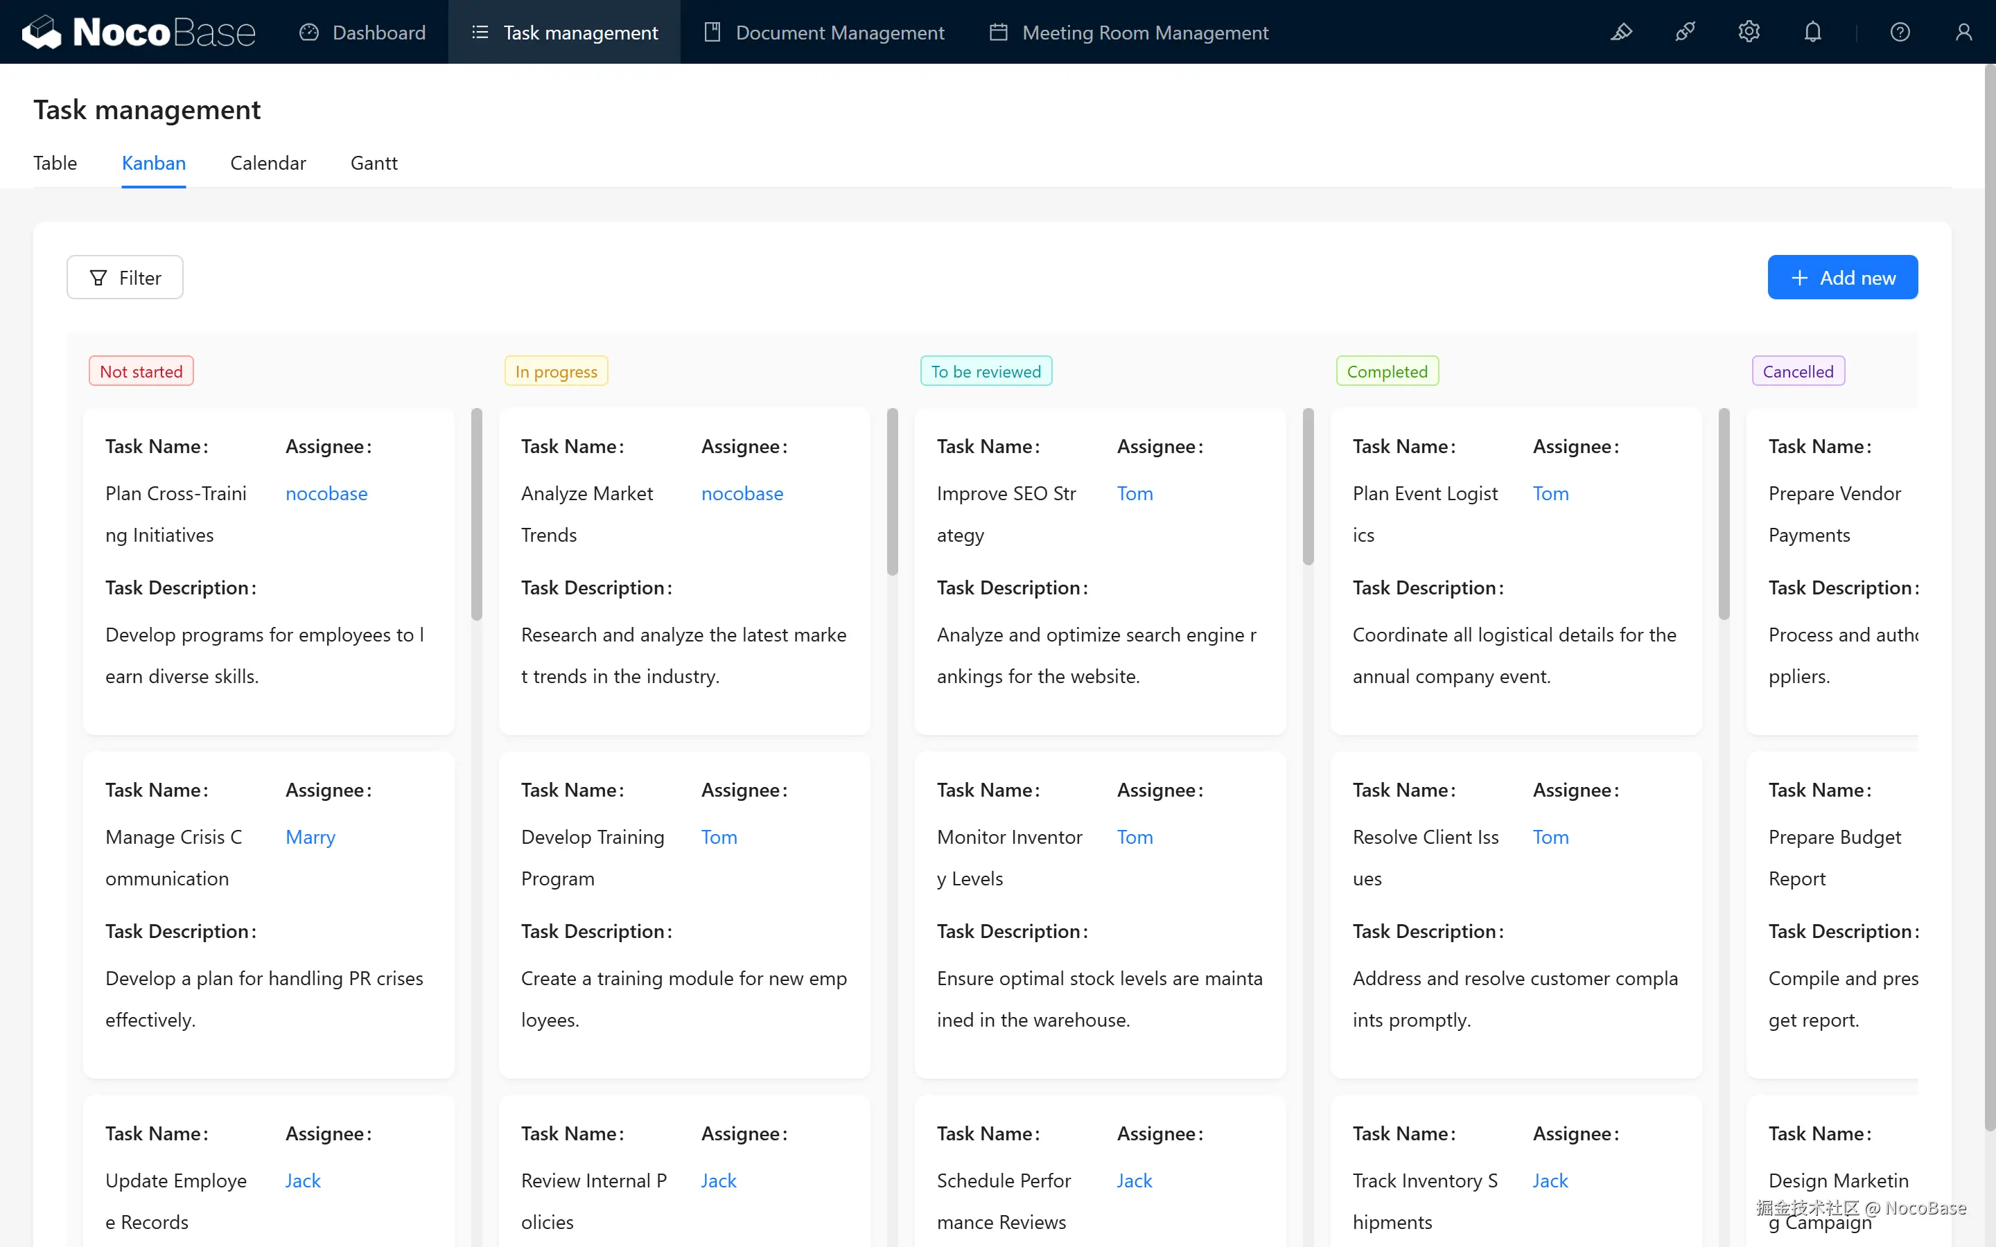Open the settings gear icon
The width and height of the screenshot is (1996, 1247).
coord(1749,32)
